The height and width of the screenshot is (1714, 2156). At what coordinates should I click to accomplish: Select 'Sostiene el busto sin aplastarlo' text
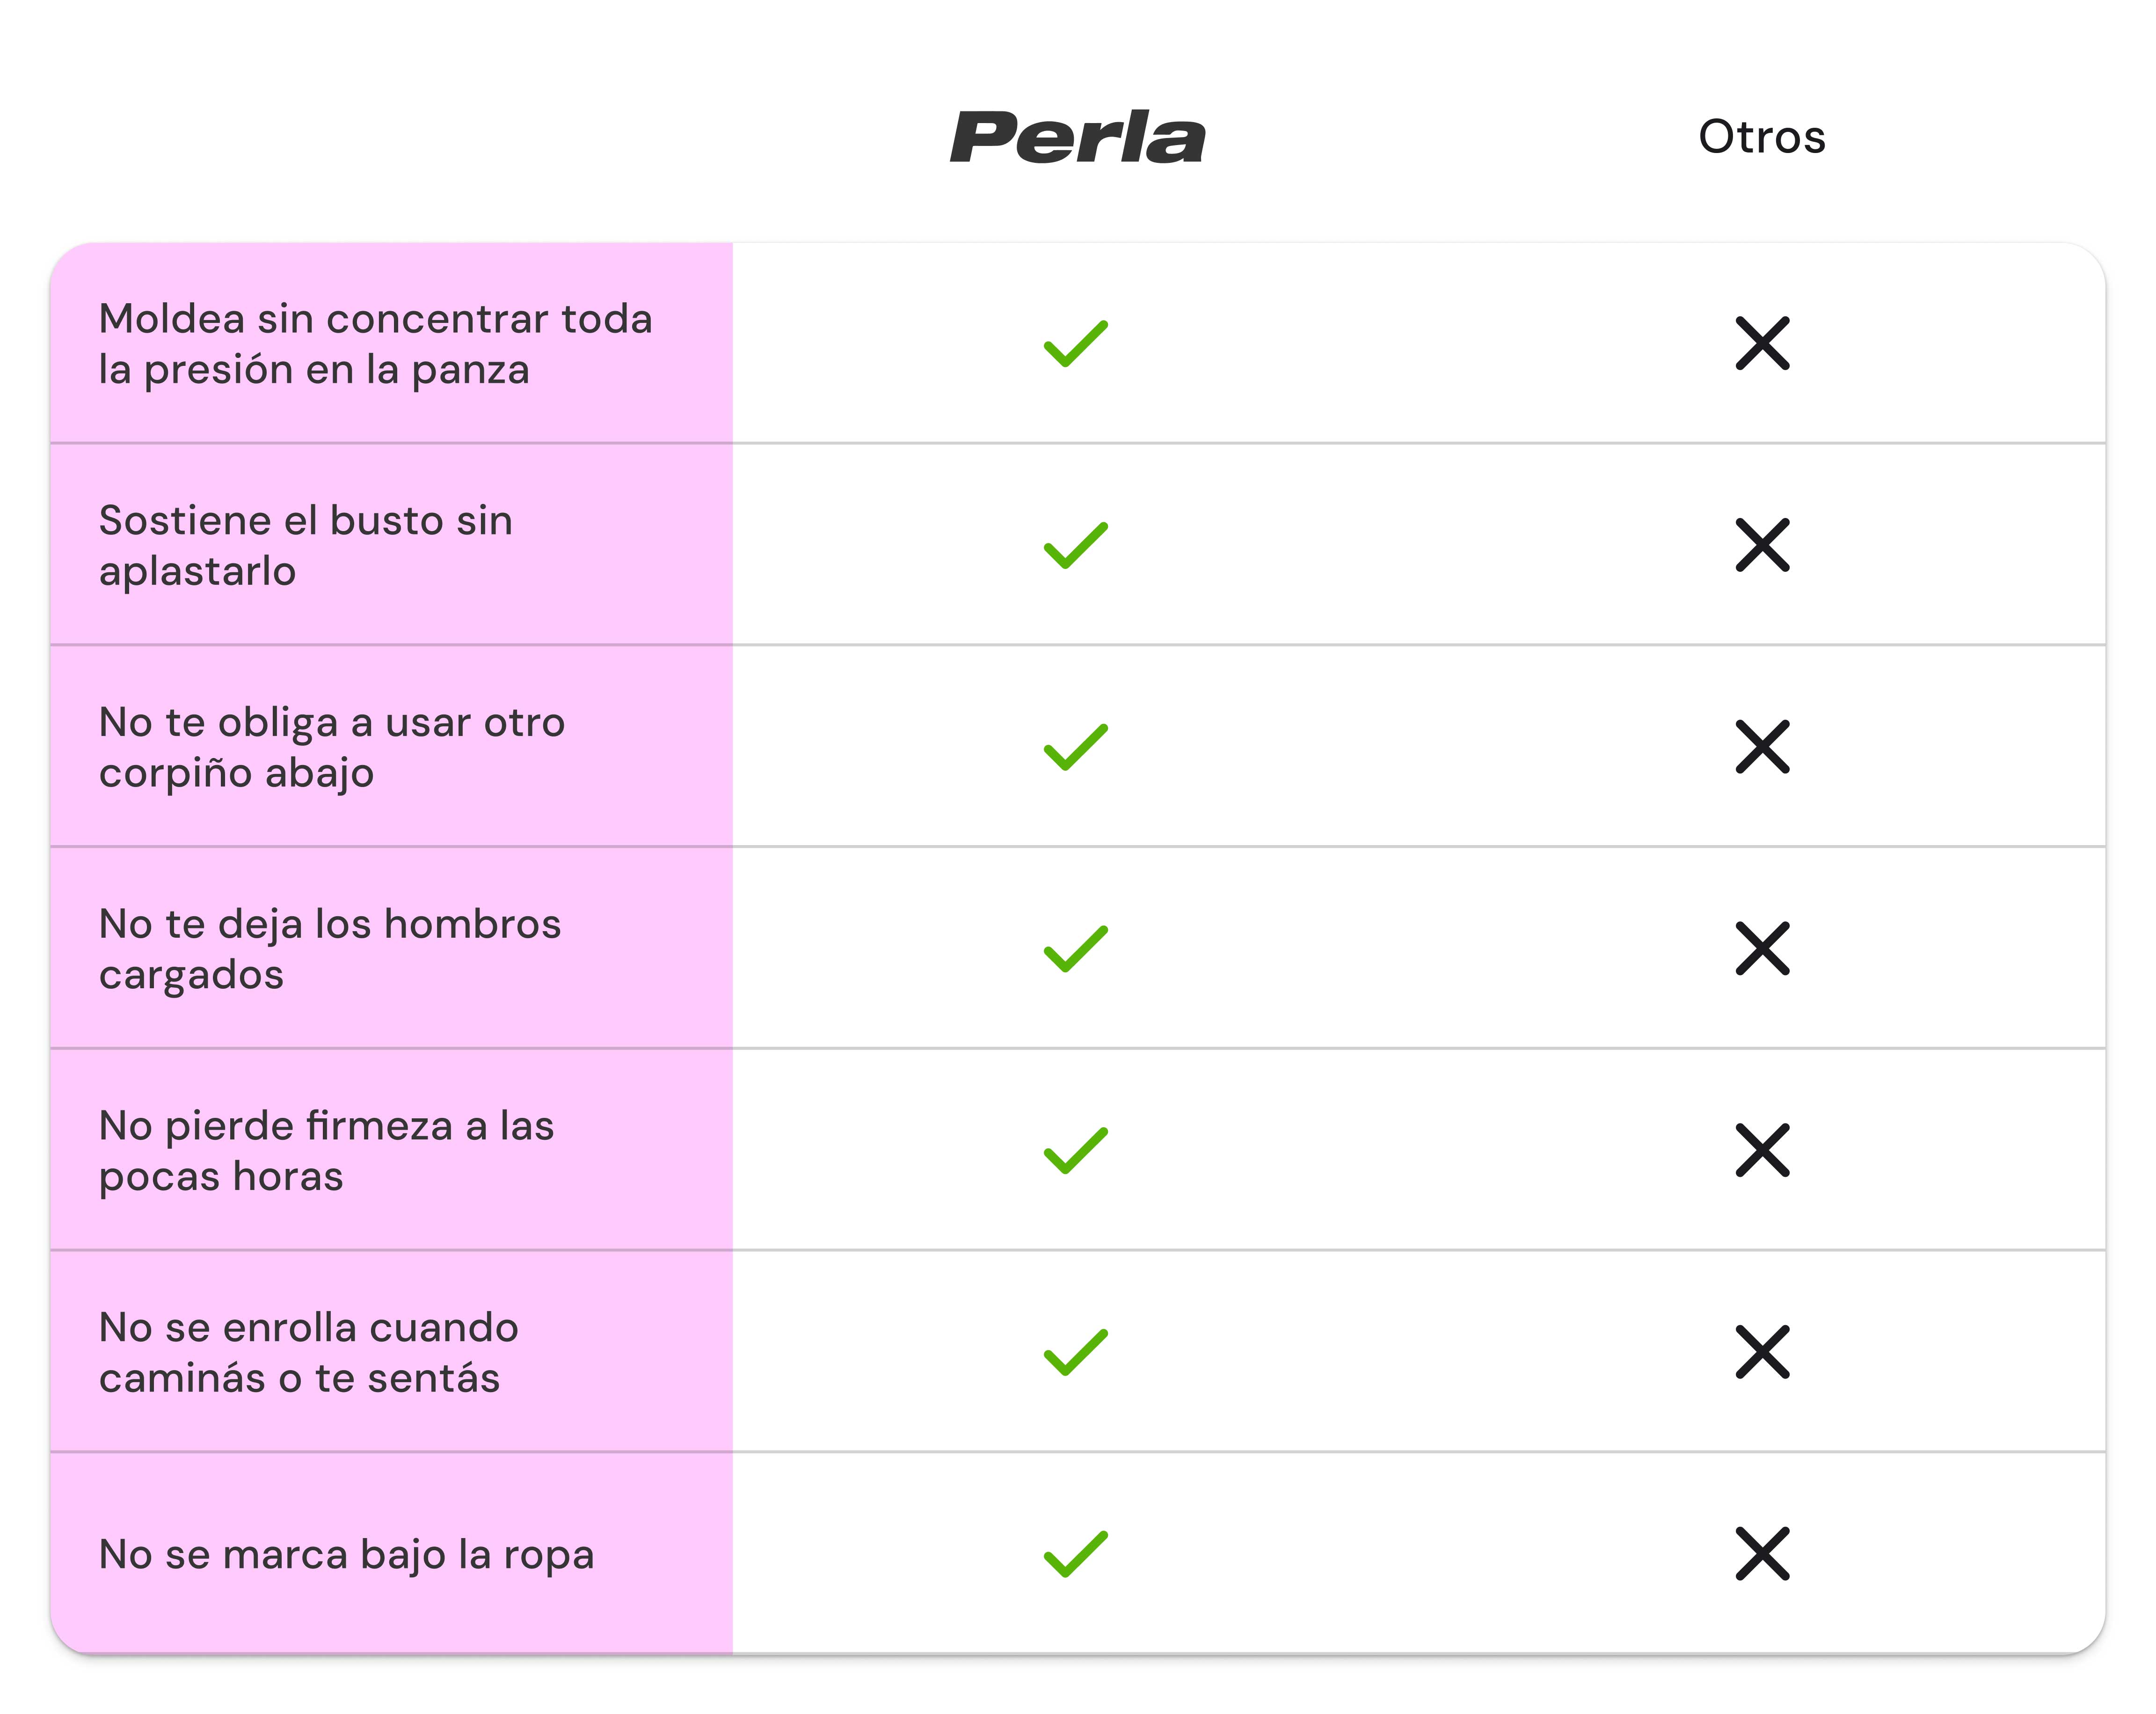[x=305, y=545]
